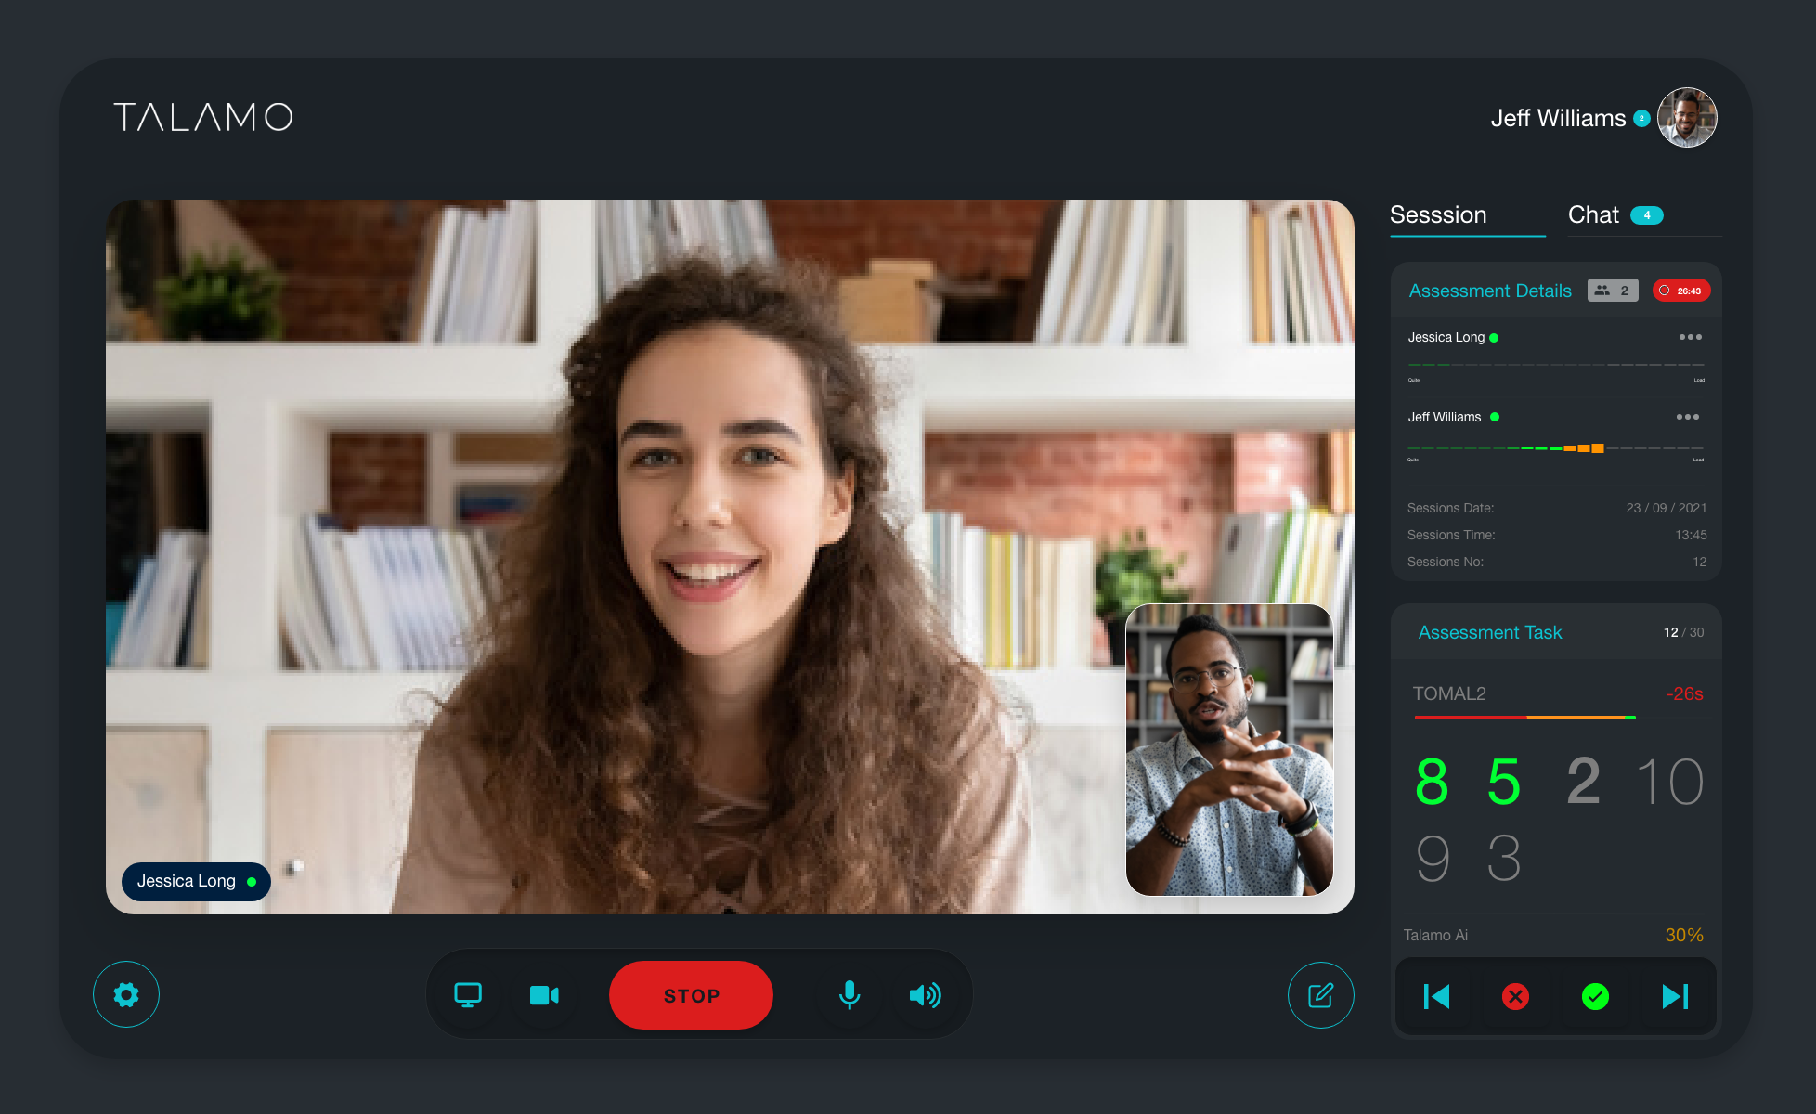Open the settings gear button
The height and width of the screenshot is (1114, 1816).
pyautogui.click(x=126, y=995)
